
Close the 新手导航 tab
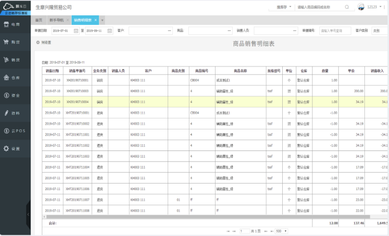coord(68,20)
